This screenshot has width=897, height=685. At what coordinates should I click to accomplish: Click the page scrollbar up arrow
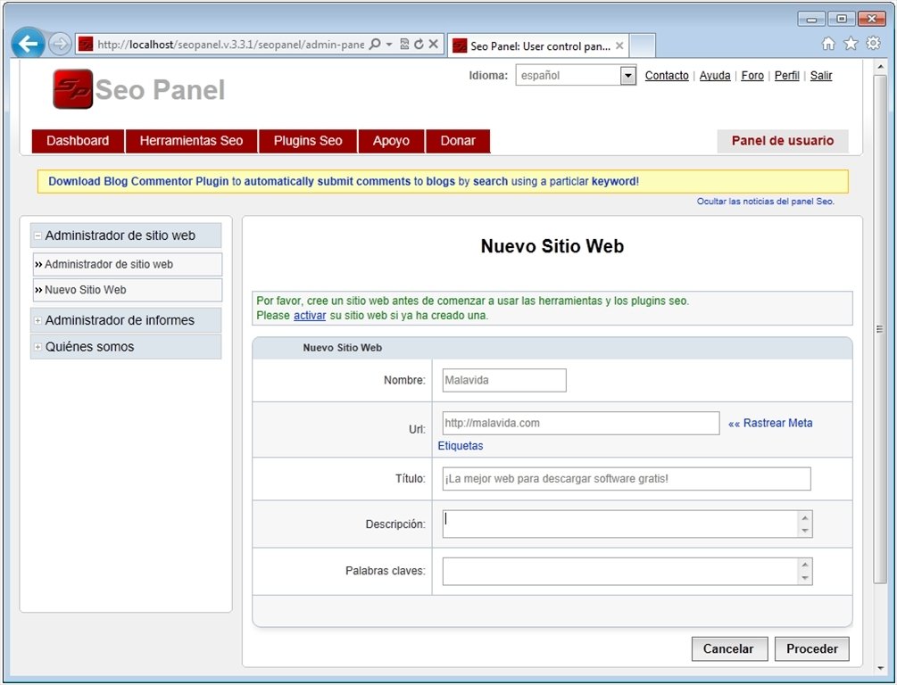pyautogui.click(x=880, y=67)
